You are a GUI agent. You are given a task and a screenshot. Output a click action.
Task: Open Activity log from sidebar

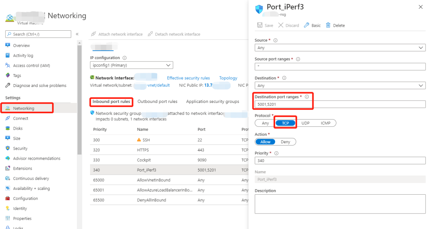[23, 55]
